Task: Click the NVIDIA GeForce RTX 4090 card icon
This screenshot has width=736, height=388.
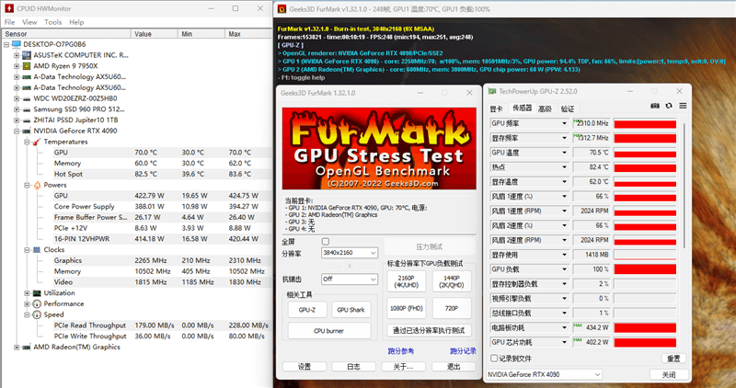Action: pyautogui.click(x=27, y=131)
